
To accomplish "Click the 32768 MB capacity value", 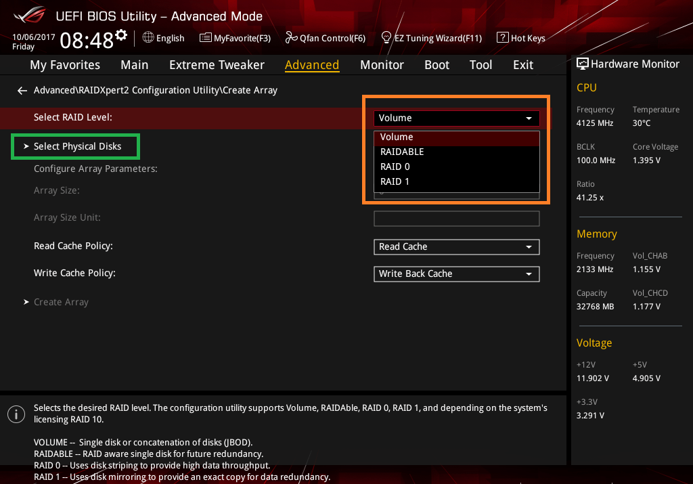I will point(596,307).
